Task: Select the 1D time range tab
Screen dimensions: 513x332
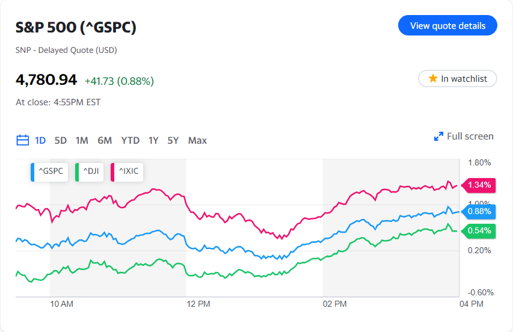Action: point(40,141)
